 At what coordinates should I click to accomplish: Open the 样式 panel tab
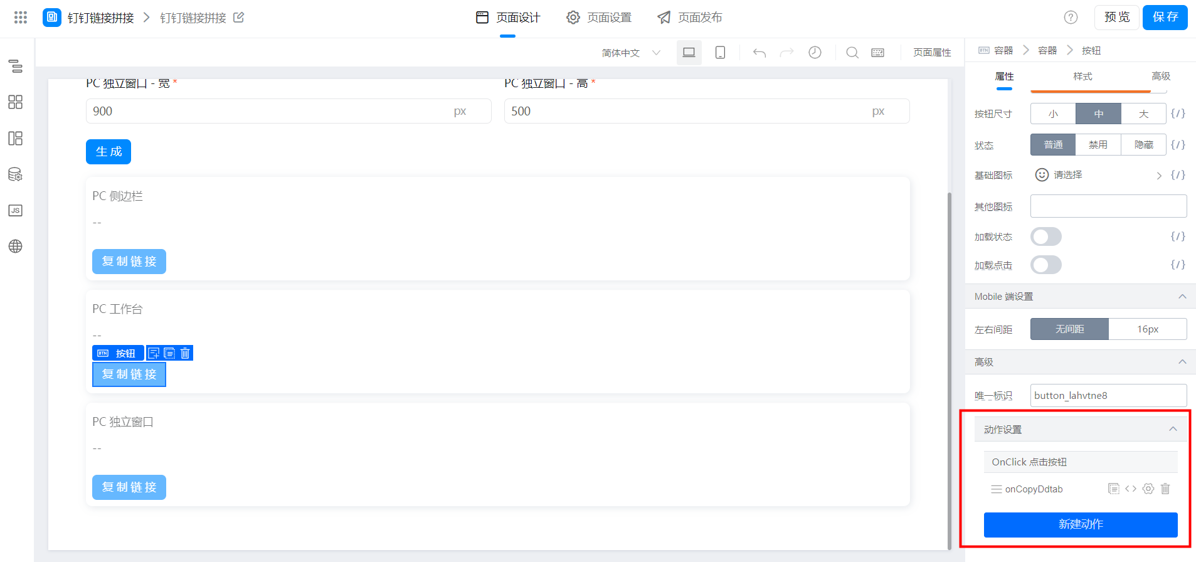(x=1082, y=77)
